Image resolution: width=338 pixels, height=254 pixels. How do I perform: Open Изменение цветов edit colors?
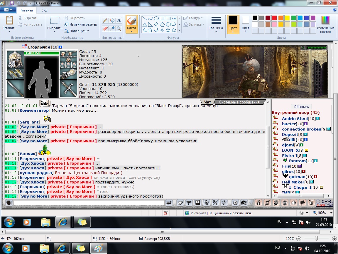pos(325,24)
